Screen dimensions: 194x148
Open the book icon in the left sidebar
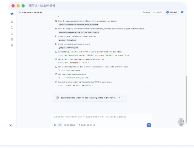pyautogui.click(x=12, y=45)
